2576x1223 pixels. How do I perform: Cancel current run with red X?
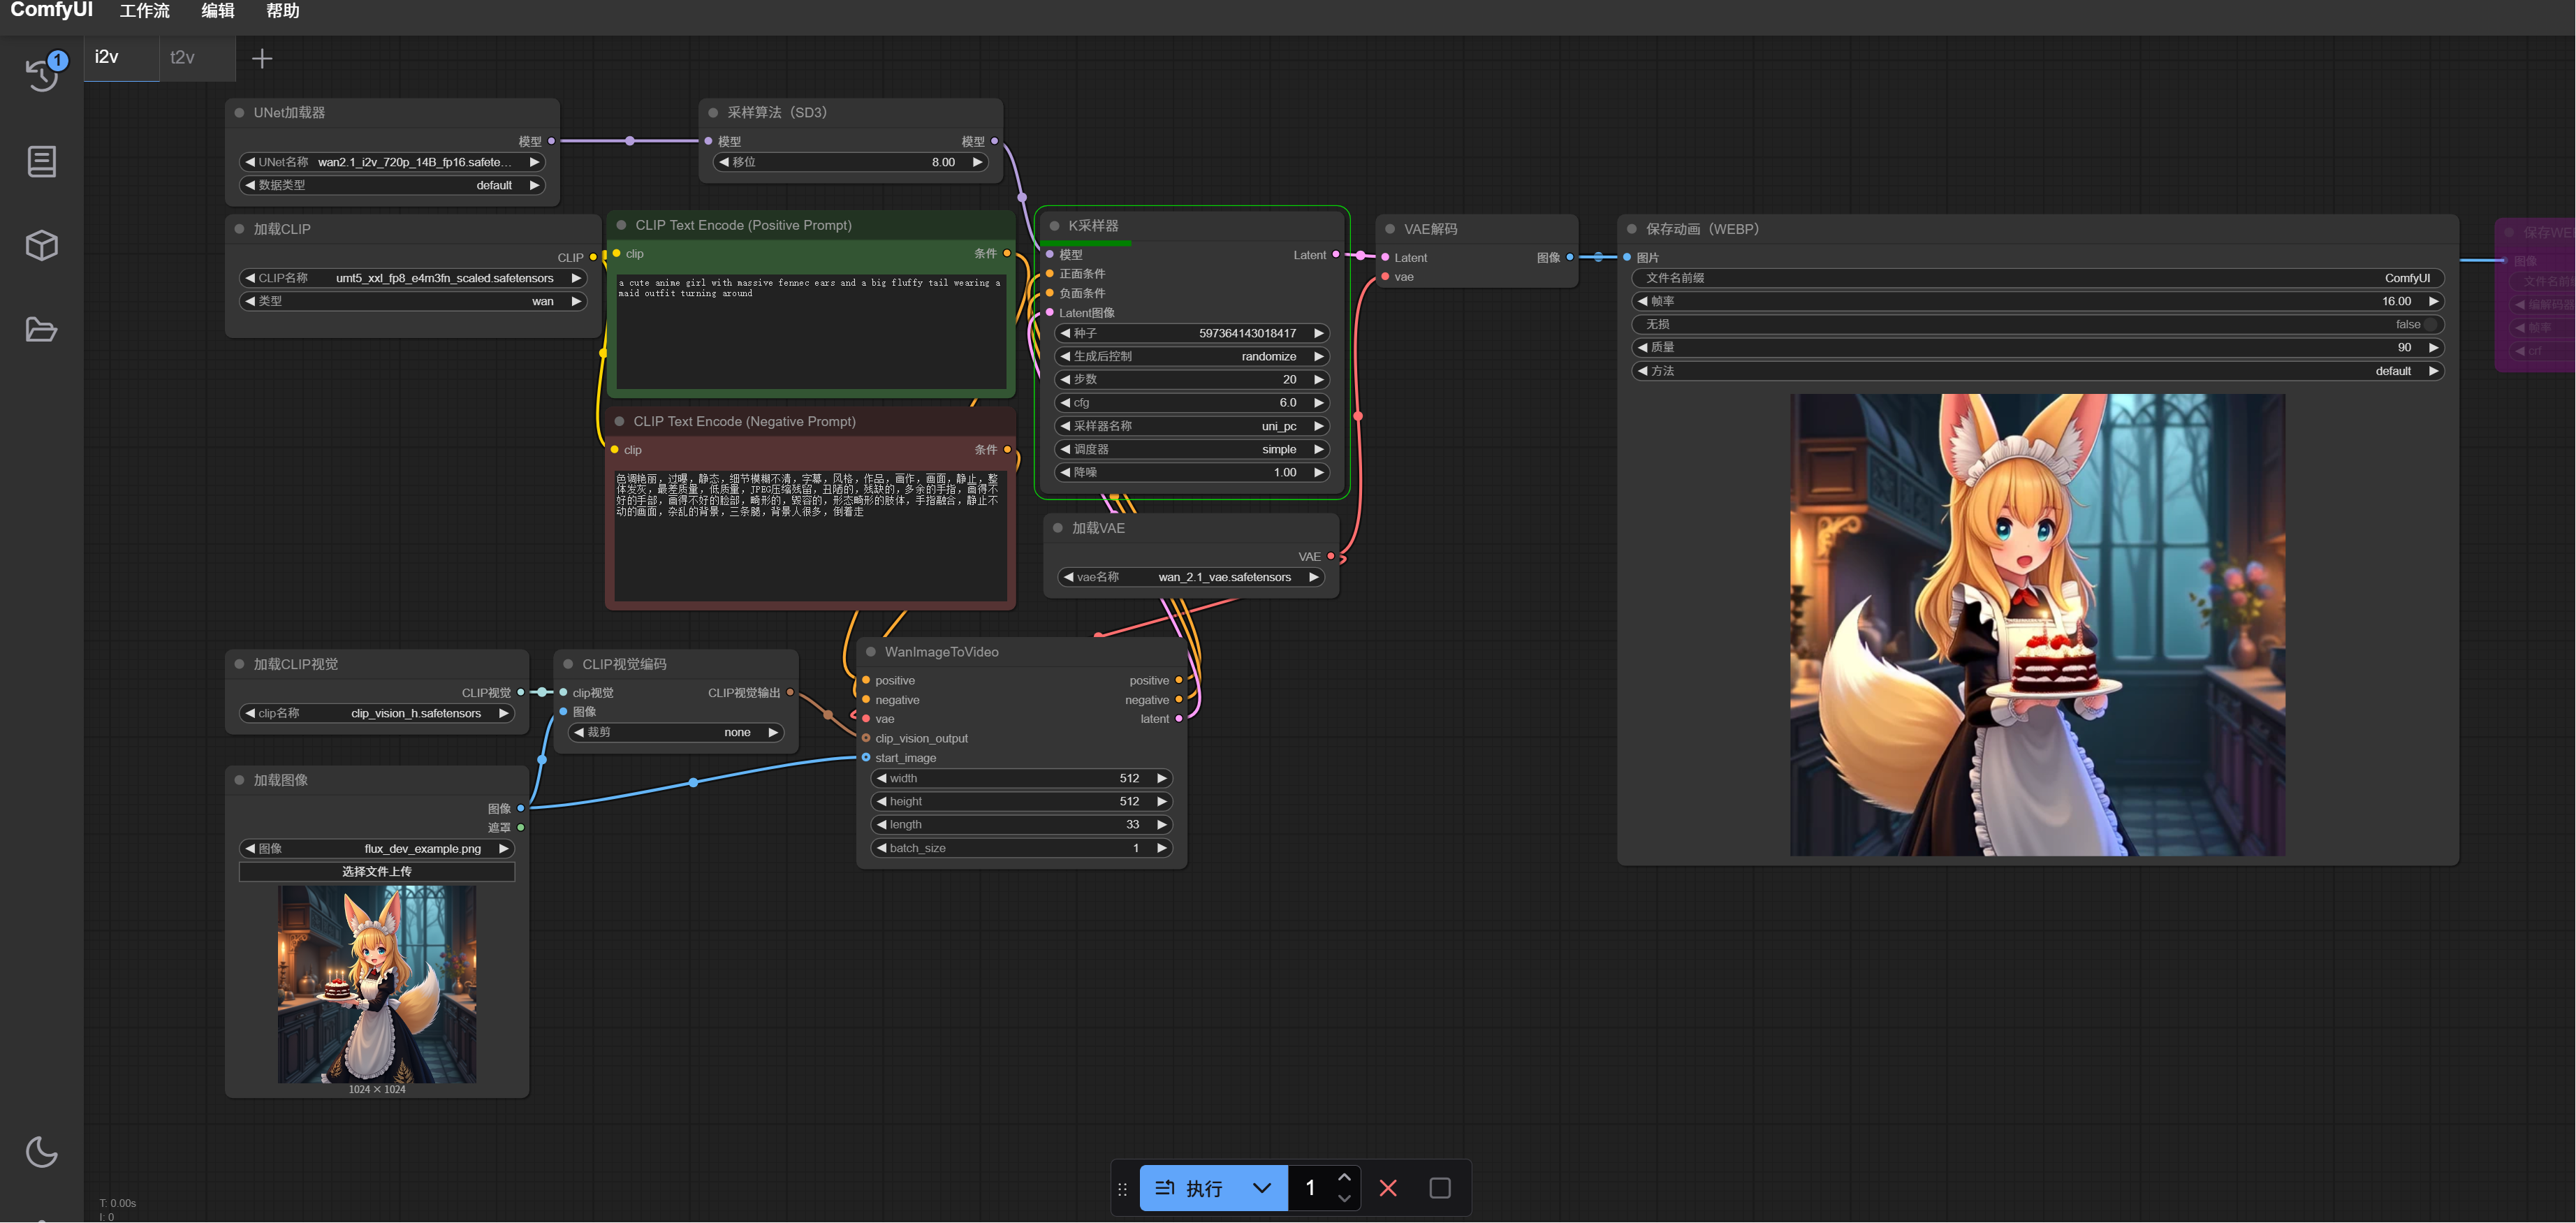(x=1388, y=1188)
